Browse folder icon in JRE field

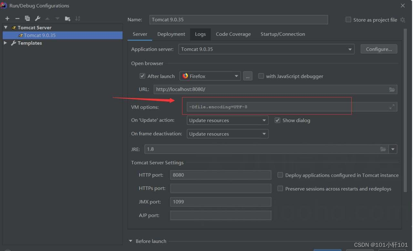(x=383, y=149)
